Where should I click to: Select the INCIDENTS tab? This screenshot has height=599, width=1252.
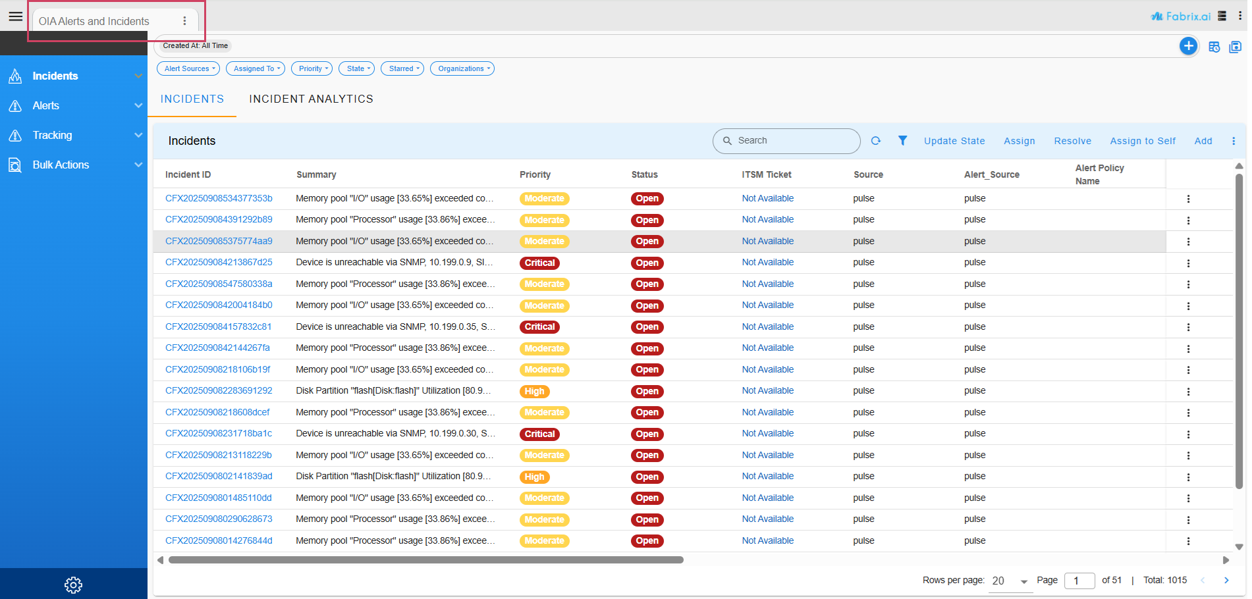click(x=192, y=99)
